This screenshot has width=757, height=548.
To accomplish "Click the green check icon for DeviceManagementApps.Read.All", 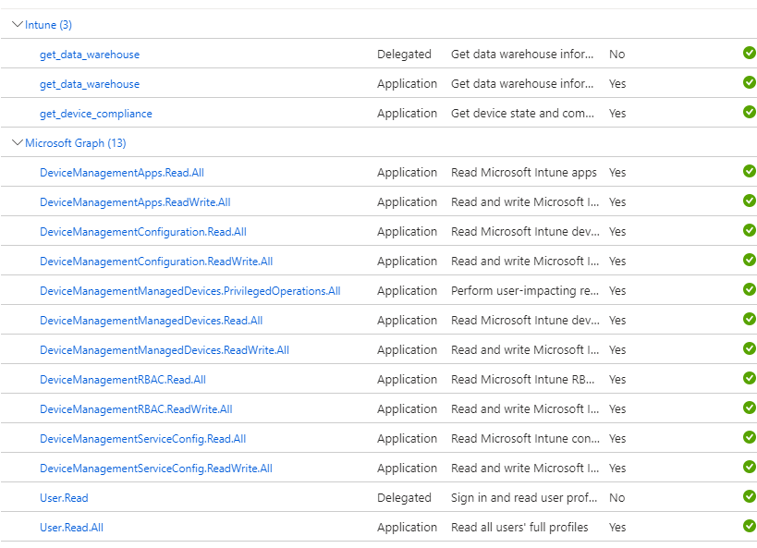I will [x=750, y=172].
